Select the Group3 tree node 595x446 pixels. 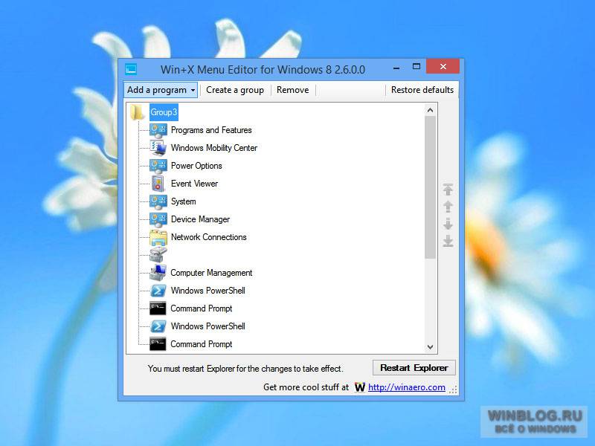(x=164, y=112)
